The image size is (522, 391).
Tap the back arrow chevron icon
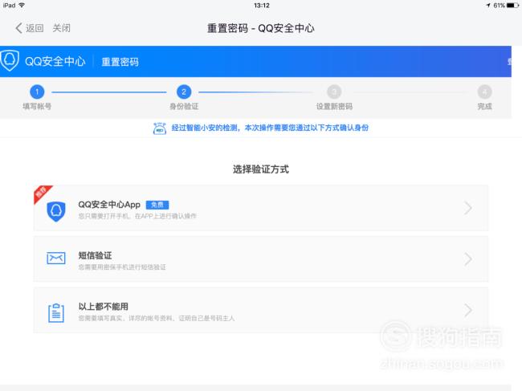(x=18, y=28)
